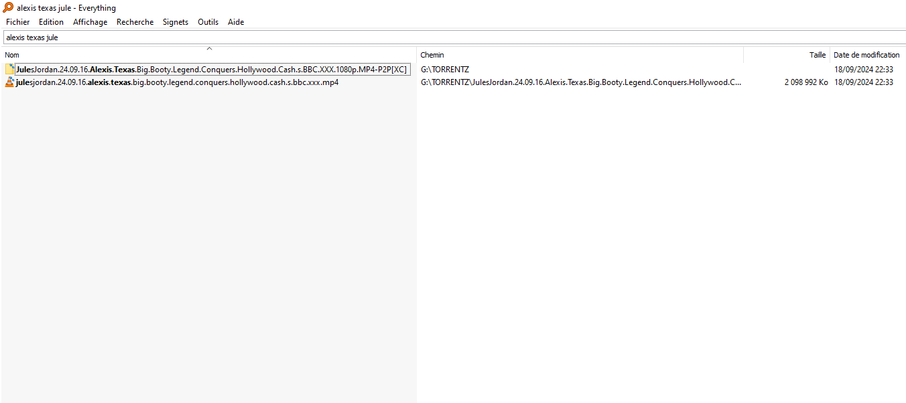Open the Edition menu

pyautogui.click(x=52, y=22)
